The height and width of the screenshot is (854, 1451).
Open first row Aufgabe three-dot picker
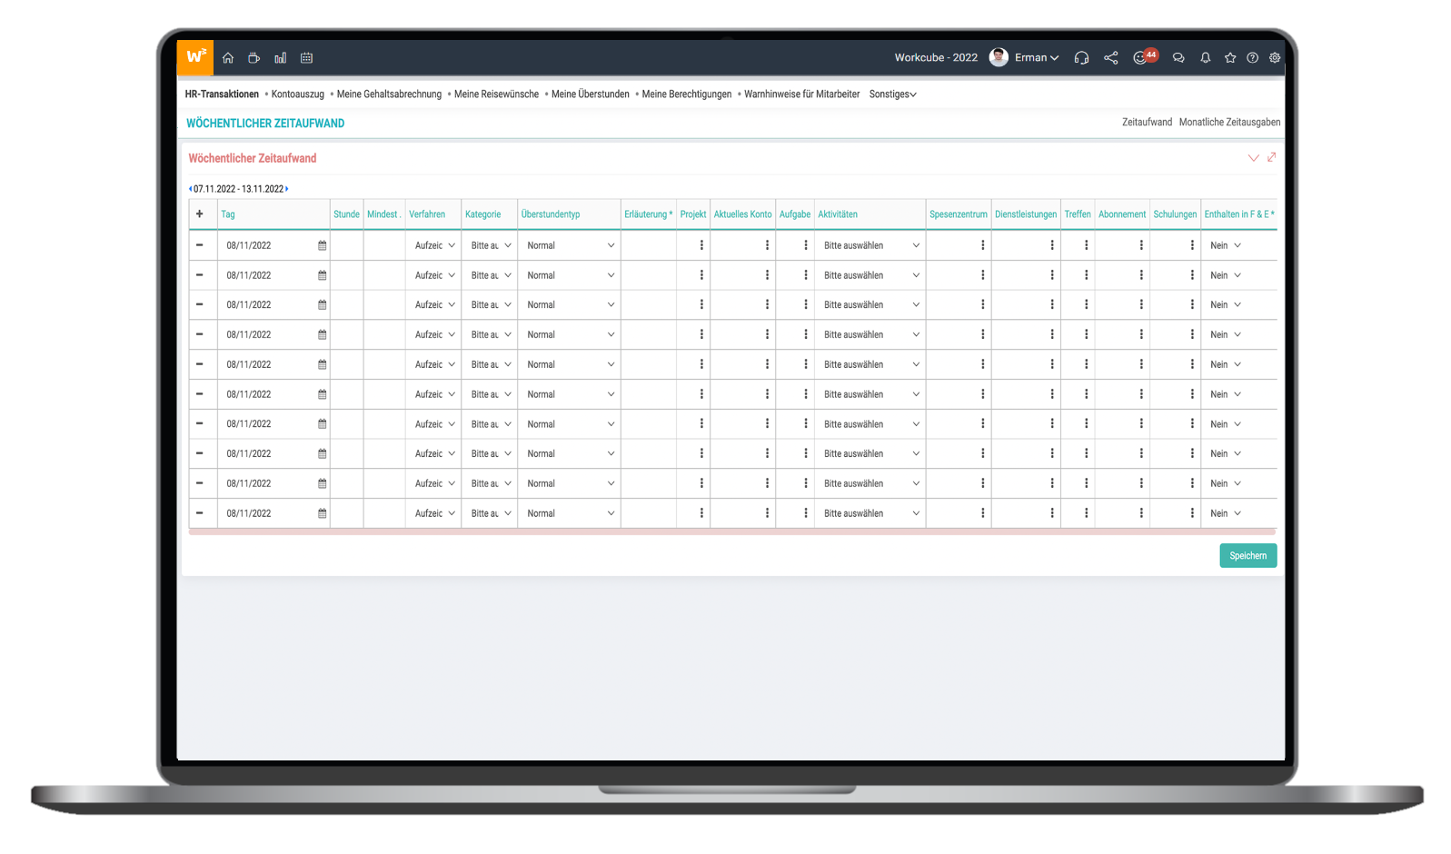pos(806,245)
